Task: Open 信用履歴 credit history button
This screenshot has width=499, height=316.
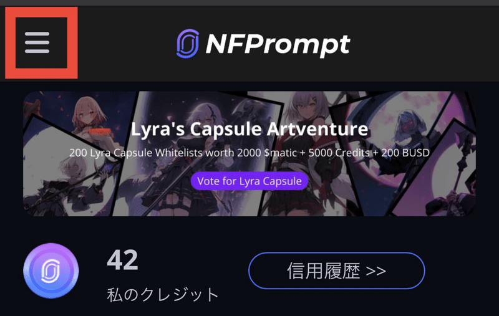Action: tap(336, 271)
